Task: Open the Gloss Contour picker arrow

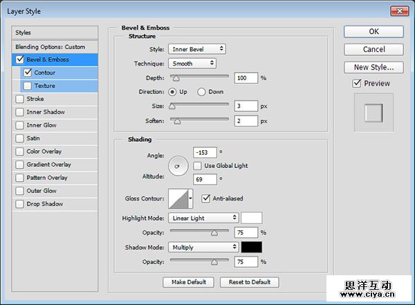Action: [191, 199]
